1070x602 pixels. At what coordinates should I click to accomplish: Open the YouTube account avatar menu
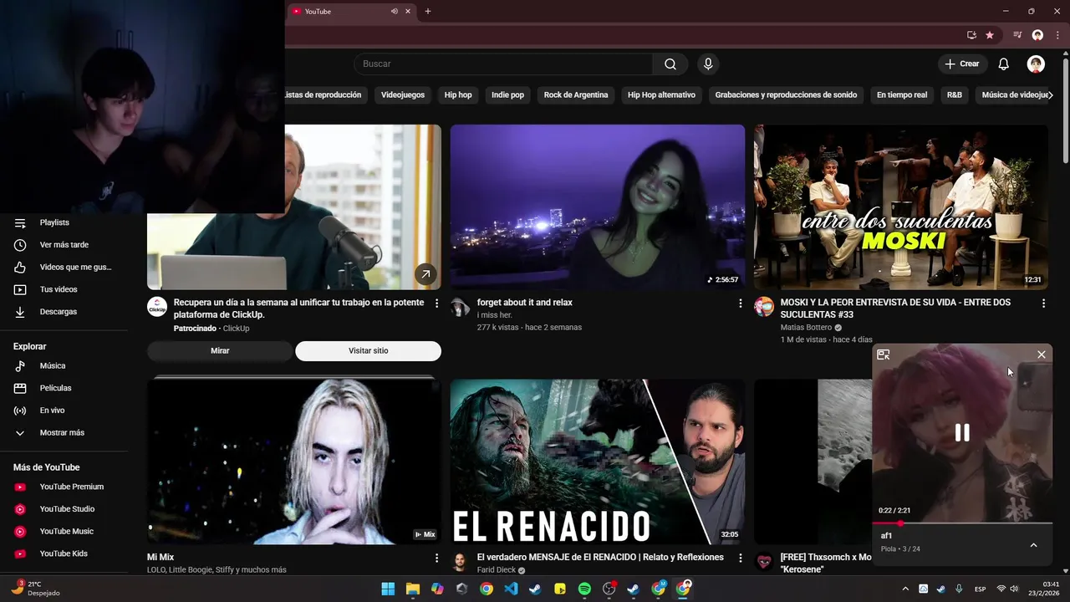1036,64
